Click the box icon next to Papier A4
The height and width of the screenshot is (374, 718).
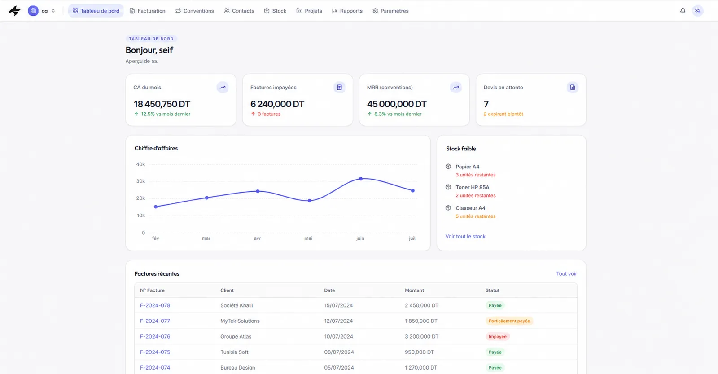pos(448,167)
